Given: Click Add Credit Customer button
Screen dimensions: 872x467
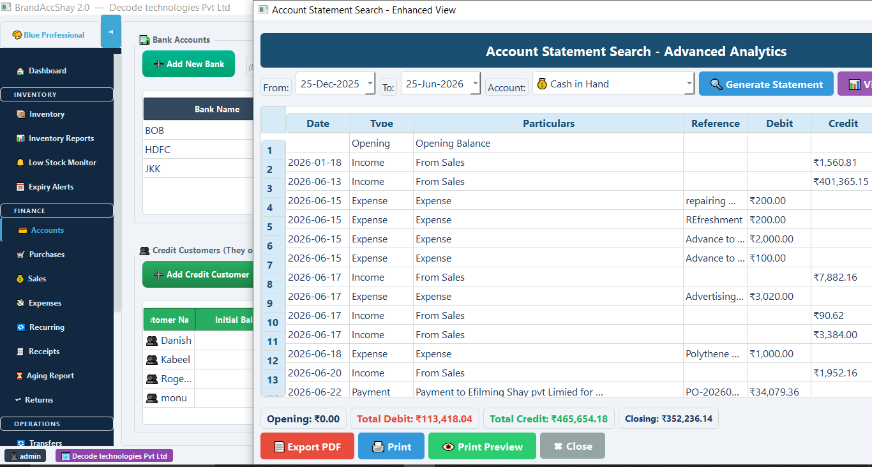Looking at the screenshot, I should pyautogui.click(x=198, y=274).
